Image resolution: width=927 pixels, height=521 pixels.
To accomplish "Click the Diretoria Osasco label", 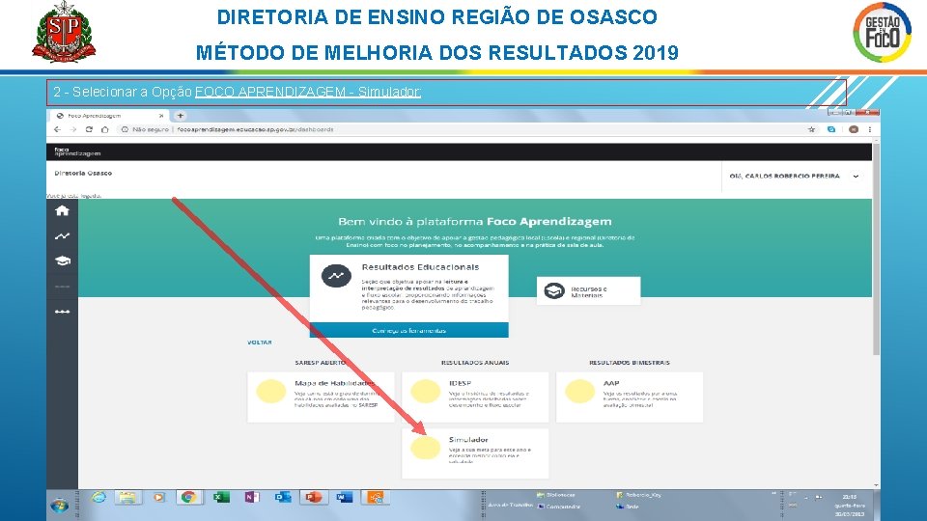I will pos(83,173).
